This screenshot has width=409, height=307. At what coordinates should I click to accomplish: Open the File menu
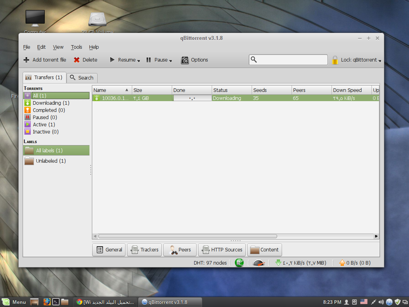click(x=27, y=47)
